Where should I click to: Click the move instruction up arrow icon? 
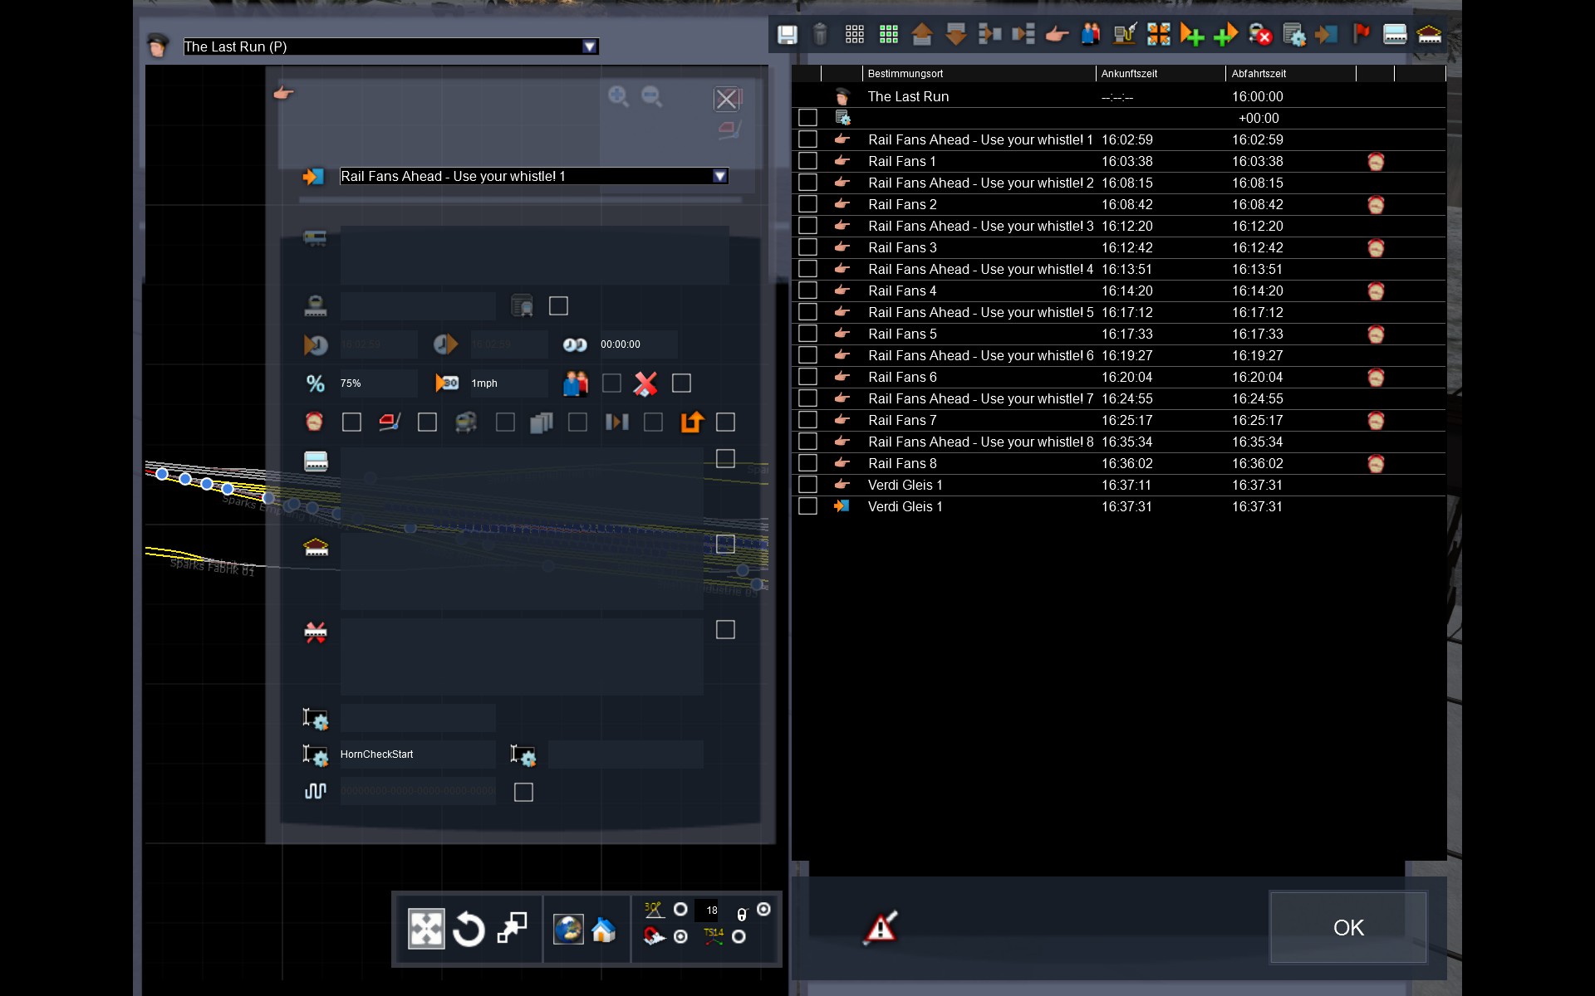pyautogui.click(x=922, y=35)
